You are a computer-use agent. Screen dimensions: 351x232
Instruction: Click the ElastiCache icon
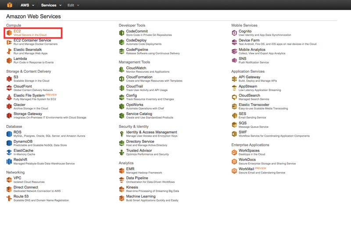click(x=9, y=152)
